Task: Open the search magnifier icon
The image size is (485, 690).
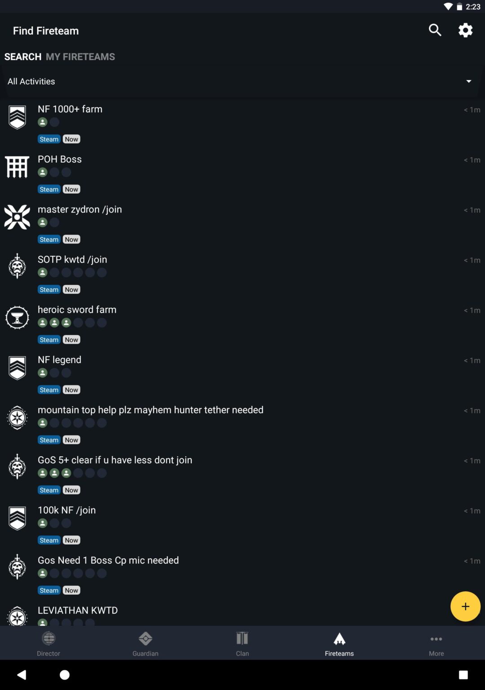Action: tap(435, 30)
